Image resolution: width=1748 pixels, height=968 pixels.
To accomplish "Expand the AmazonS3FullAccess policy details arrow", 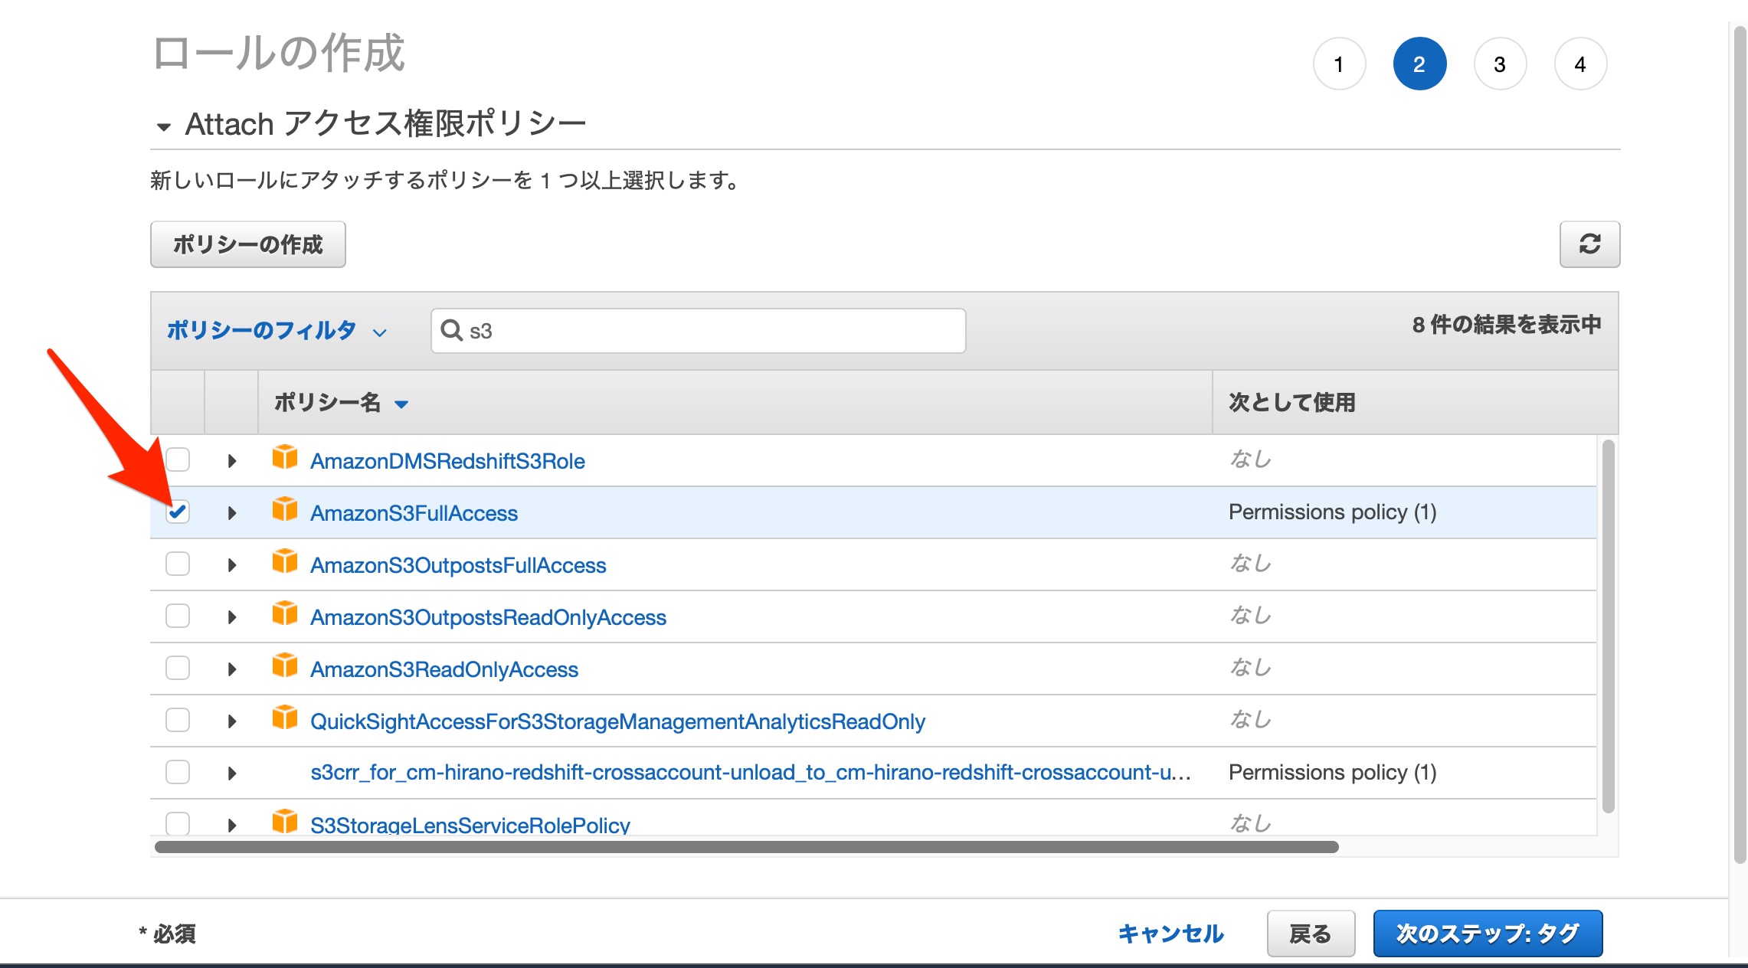I will click(233, 512).
